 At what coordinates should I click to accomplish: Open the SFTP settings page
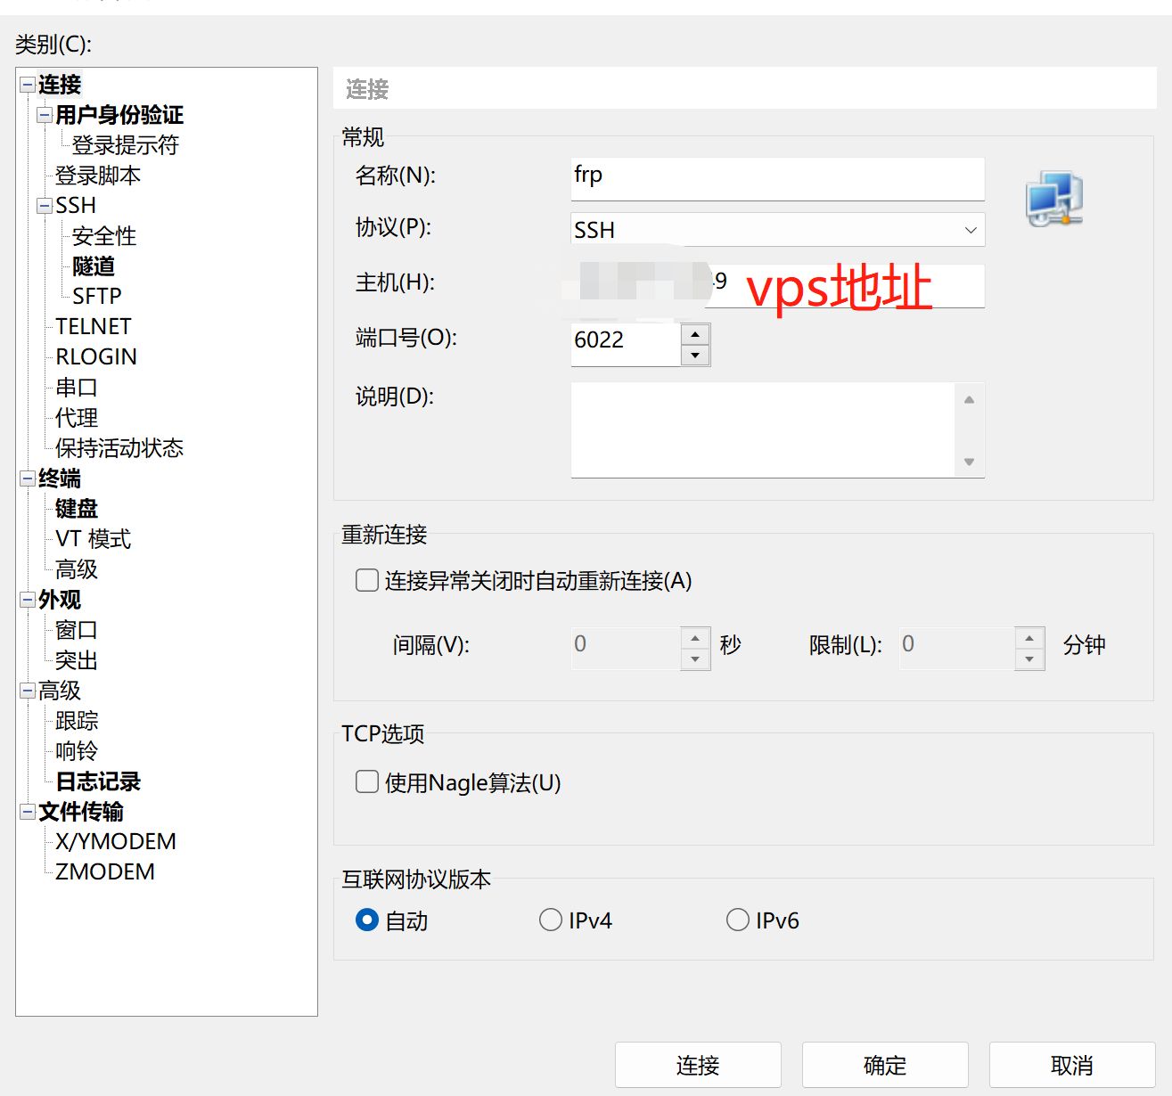[94, 295]
